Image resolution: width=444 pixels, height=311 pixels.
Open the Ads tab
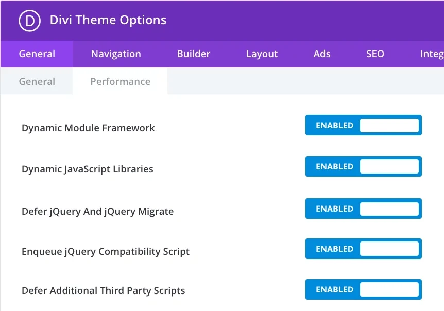pos(322,54)
